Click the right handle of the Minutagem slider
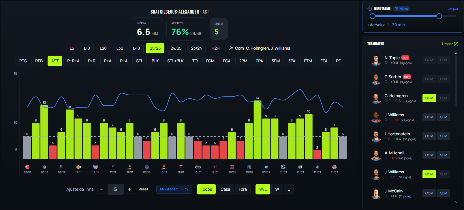The height and width of the screenshot is (210, 464). tap(439, 16)
